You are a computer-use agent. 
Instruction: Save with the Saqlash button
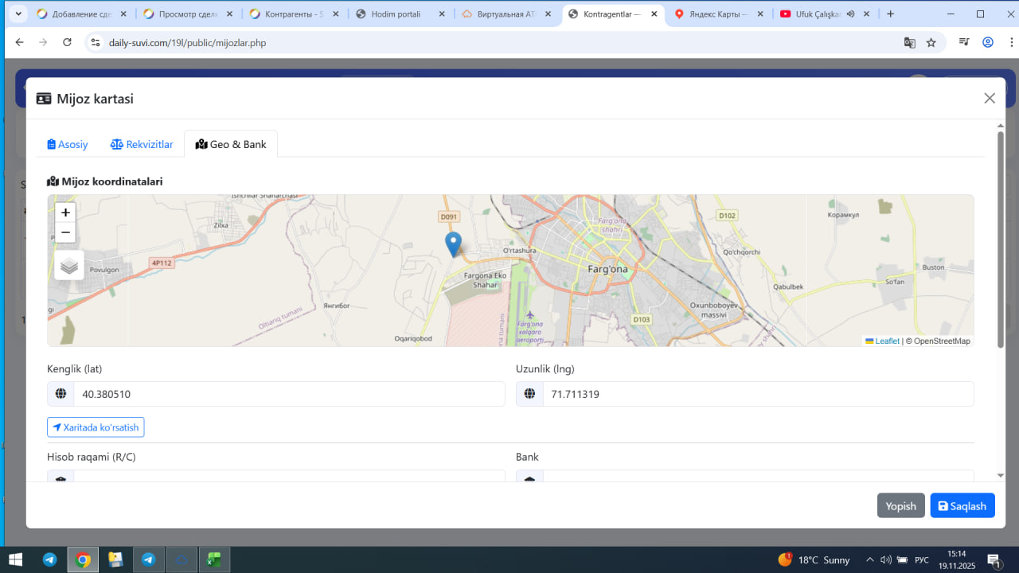click(962, 506)
